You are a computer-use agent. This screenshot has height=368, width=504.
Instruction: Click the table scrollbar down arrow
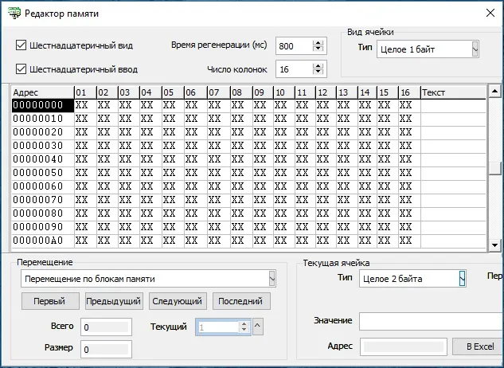pyautogui.click(x=495, y=245)
